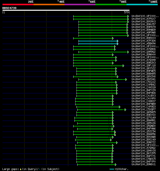The image size is (160, 171).
Task: Select the UniRef100_A7Q8K6 label
Action: (x=143, y=49)
